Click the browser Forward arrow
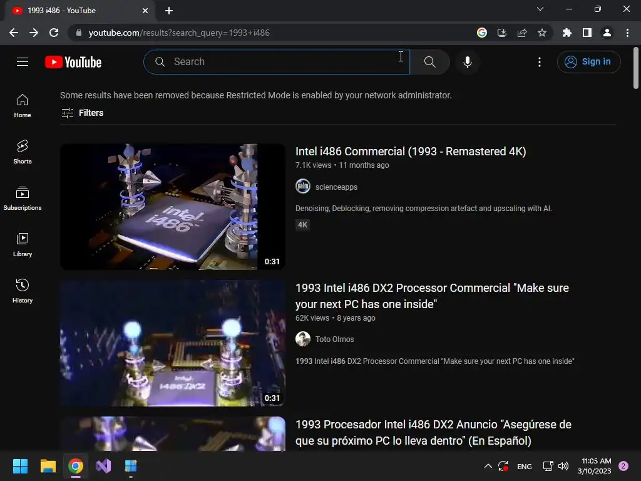 tap(34, 33)
